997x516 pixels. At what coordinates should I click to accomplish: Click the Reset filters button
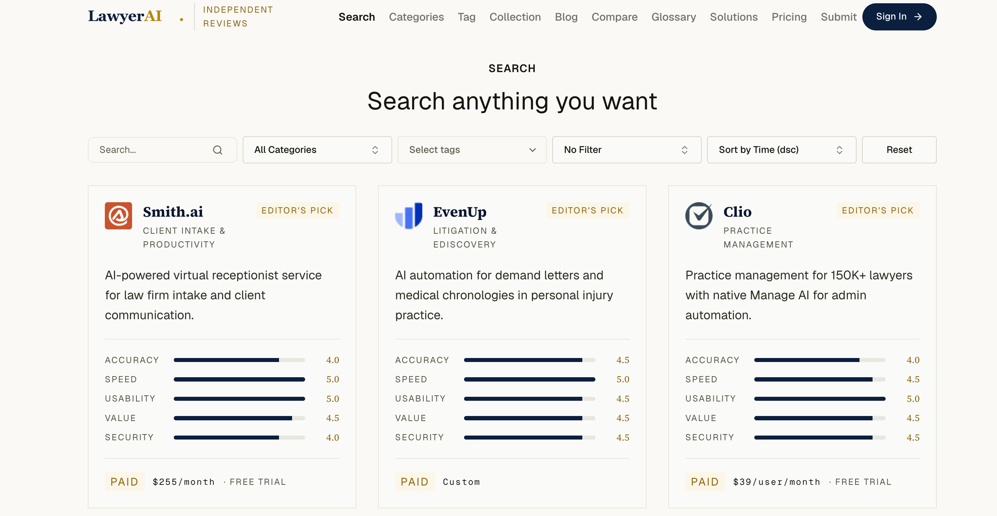899,150
